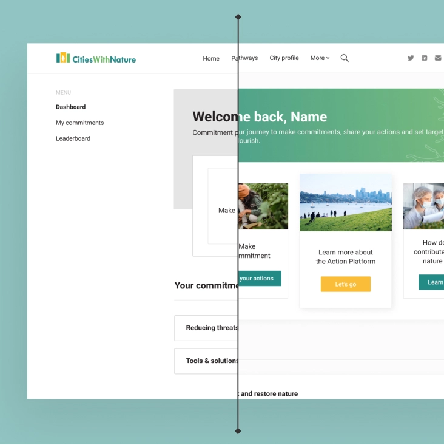The width and height of the screenshot is (444, 445).
Task: Open City profile in top navigation
Action: [x=284, y=58]
